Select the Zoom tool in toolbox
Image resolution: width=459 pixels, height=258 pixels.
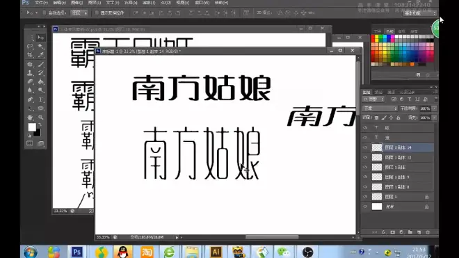pos(41,118)
